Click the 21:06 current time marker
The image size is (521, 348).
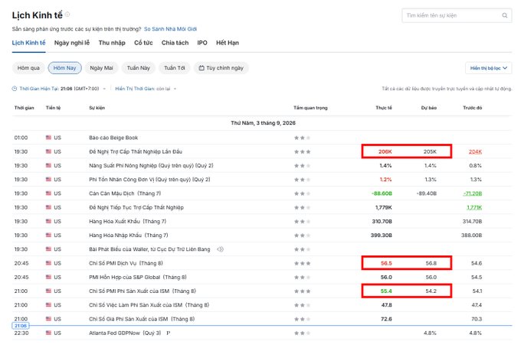coord(21,326)
